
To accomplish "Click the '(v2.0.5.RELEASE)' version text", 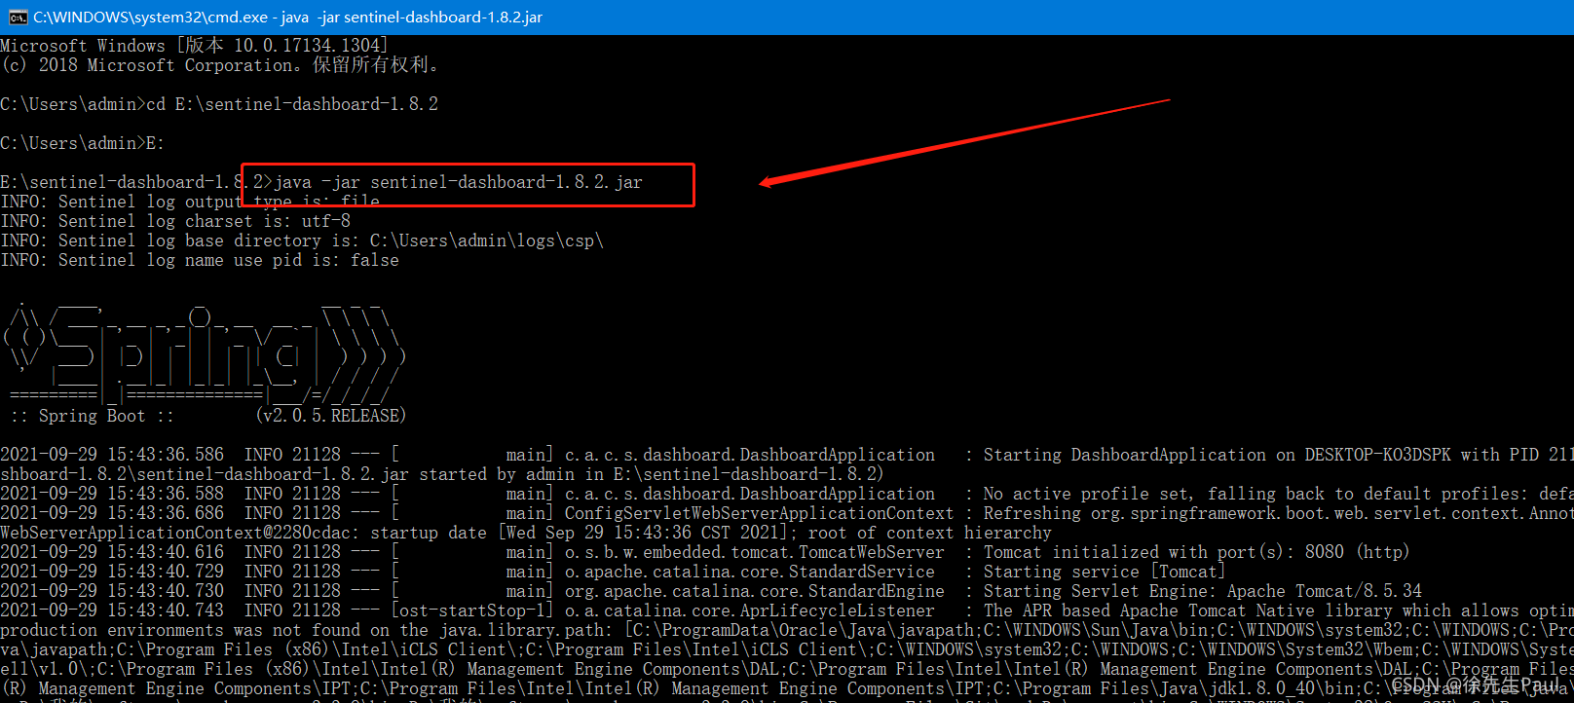I will (x=331, y=416).
